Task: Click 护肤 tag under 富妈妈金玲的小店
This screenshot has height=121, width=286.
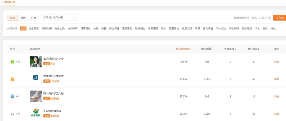Action: click(52, 64)
